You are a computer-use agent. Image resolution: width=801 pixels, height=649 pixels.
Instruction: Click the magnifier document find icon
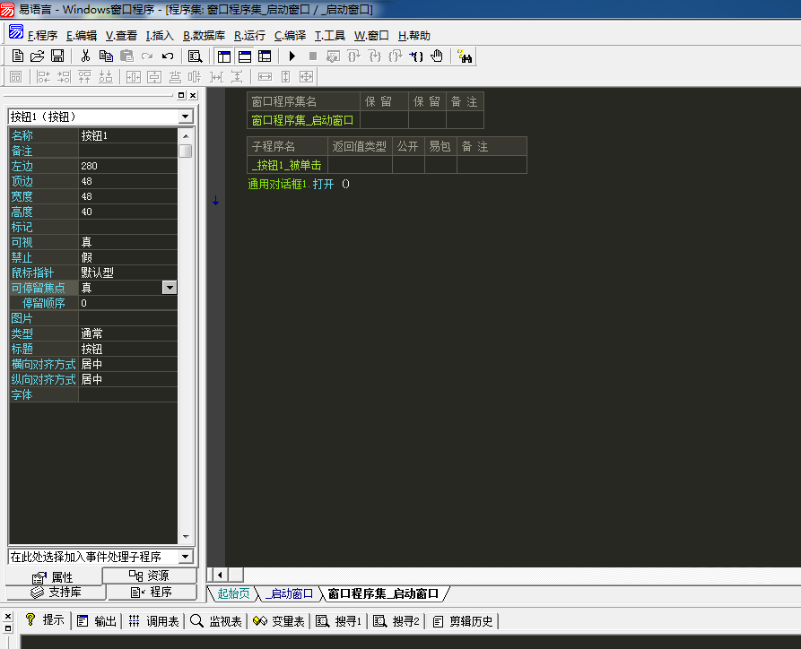tap(195, 56)
